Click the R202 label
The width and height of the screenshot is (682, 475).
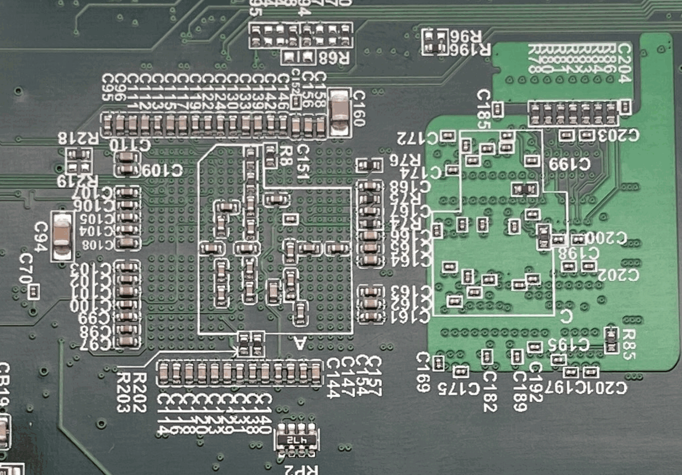[x=139, y=393]
